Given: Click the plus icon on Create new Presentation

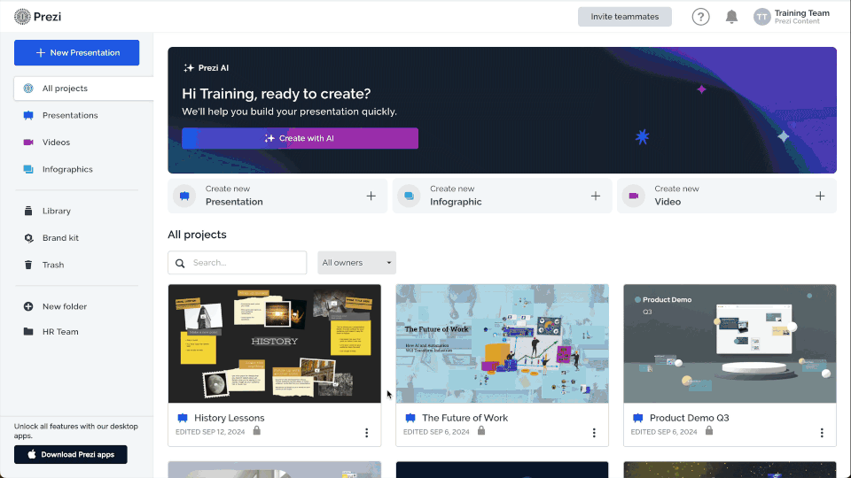Looking at the screenshot, I should pos(371,196).
